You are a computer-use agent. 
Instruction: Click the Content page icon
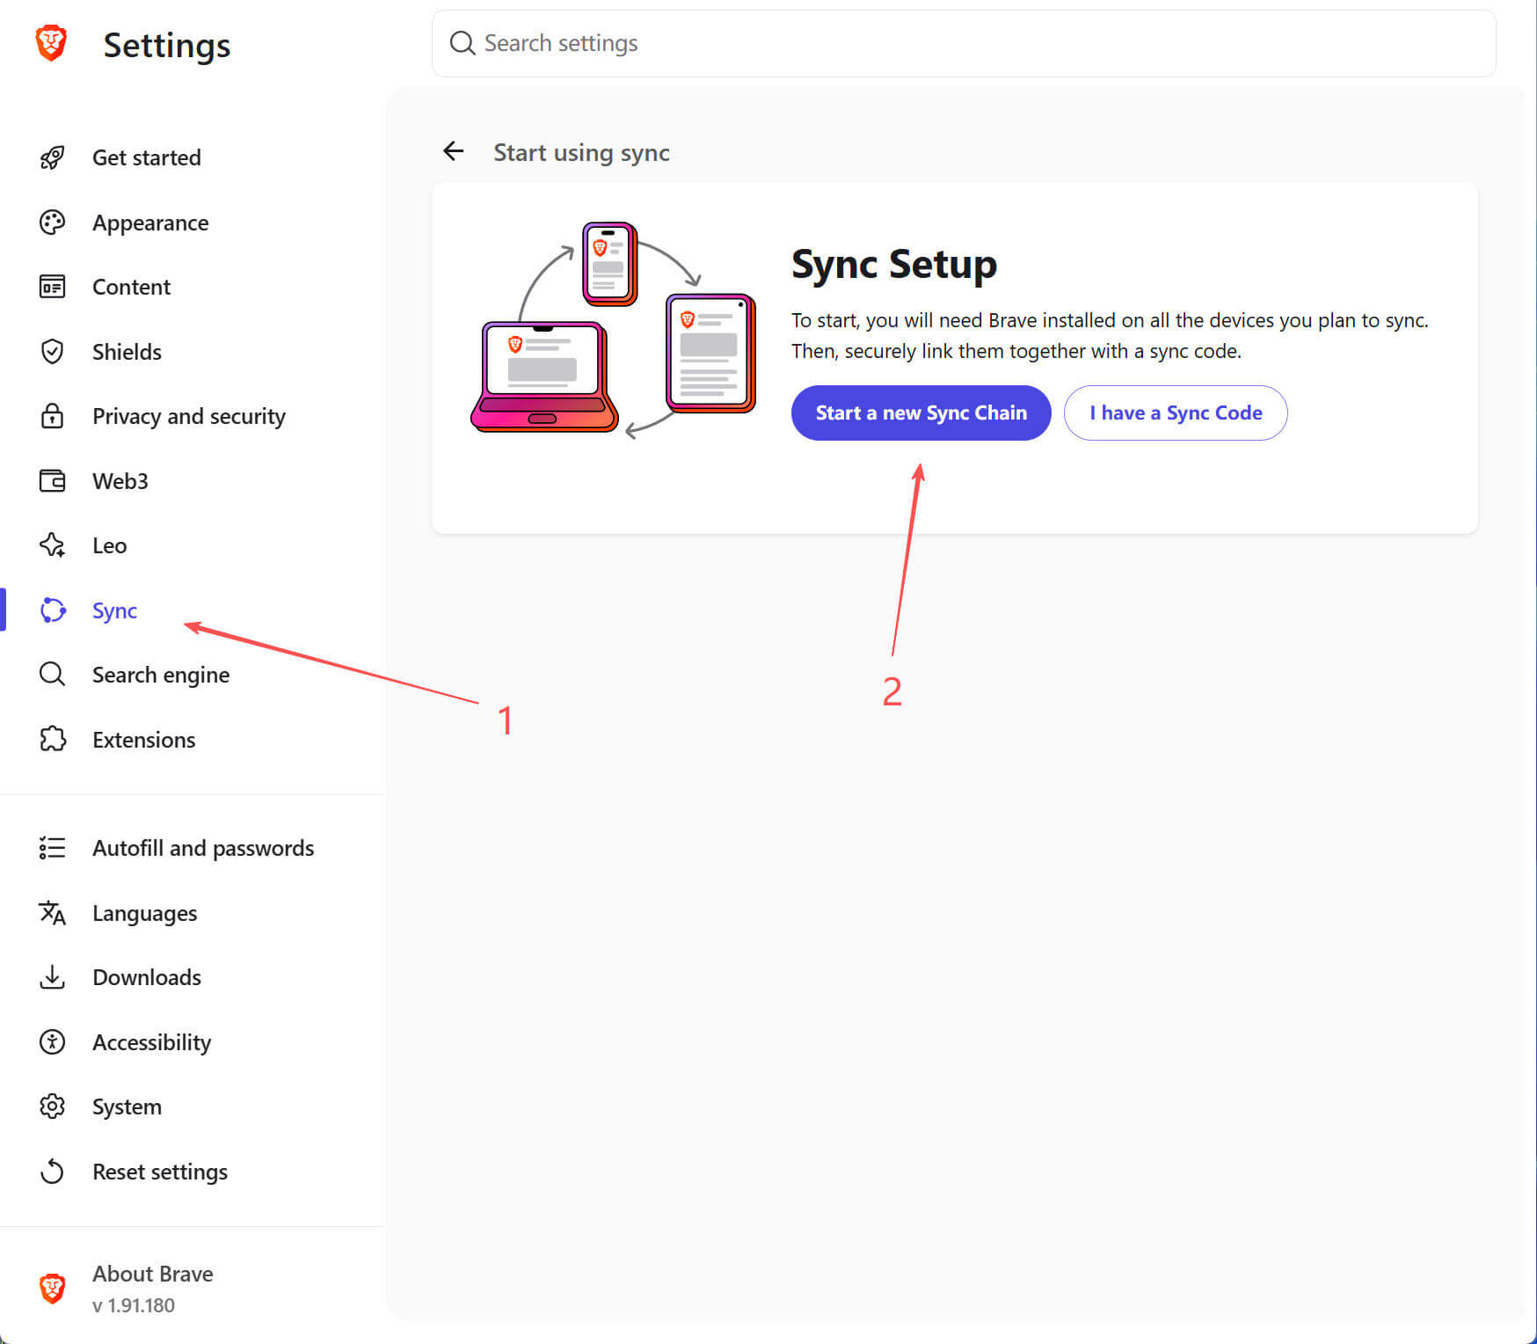tap(52, 287)
